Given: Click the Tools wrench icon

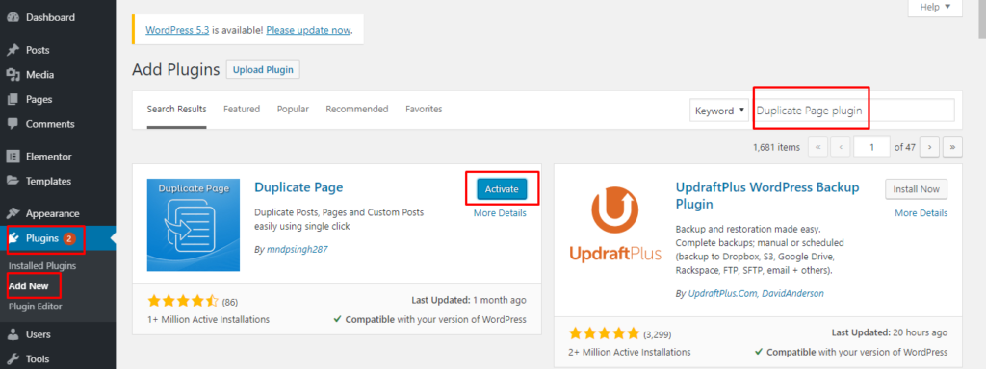Looking at the screenshot, I should pyautogui.click(x=13, y=359).
